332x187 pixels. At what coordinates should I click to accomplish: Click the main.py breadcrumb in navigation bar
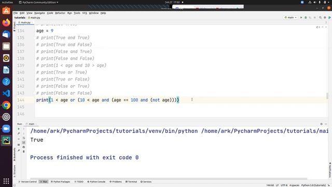(x=34, y=18)
